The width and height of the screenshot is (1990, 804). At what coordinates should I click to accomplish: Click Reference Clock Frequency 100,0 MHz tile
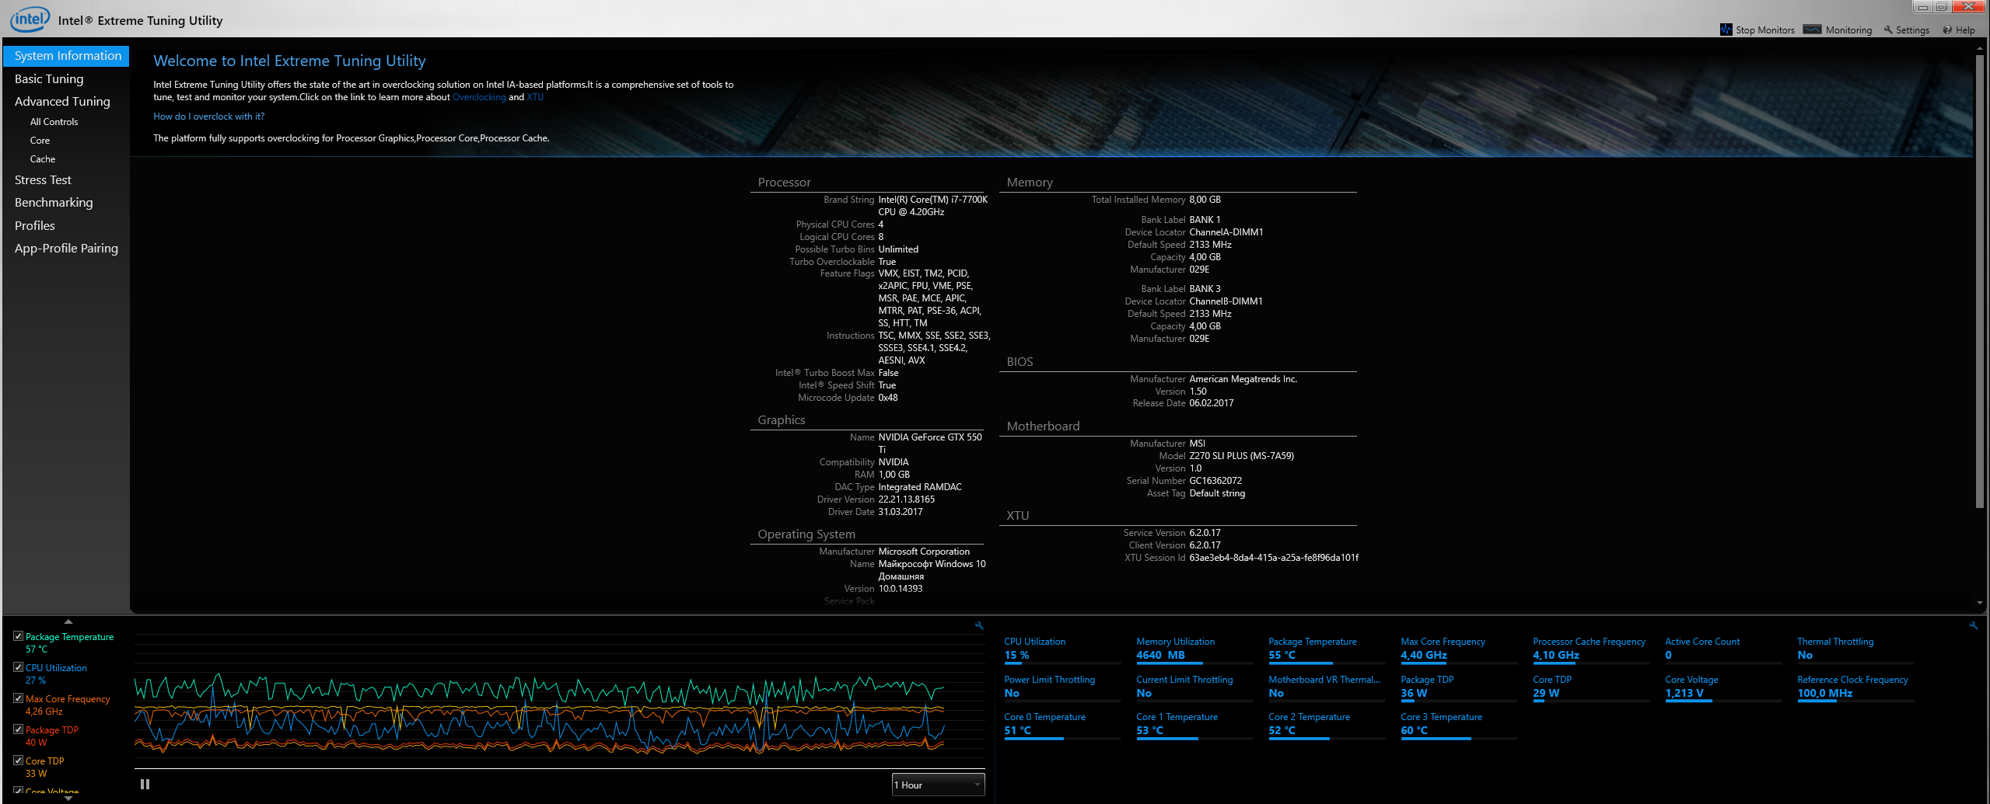[1855, 687]
